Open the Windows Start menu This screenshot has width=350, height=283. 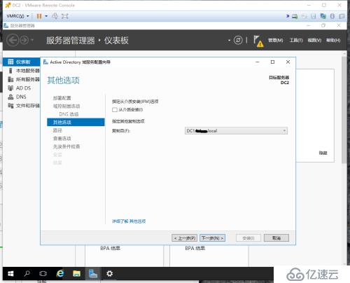pos(10,273)
